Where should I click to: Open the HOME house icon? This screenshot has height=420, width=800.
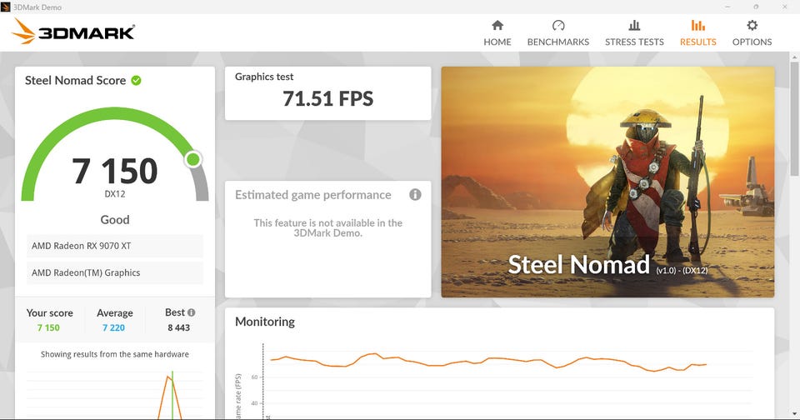[497, 26]
